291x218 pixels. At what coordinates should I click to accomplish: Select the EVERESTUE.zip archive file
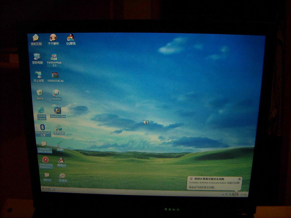tap(55, 76)
